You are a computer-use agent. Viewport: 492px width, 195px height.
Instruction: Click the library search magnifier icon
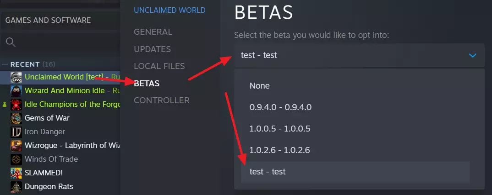tap(10, 42)
